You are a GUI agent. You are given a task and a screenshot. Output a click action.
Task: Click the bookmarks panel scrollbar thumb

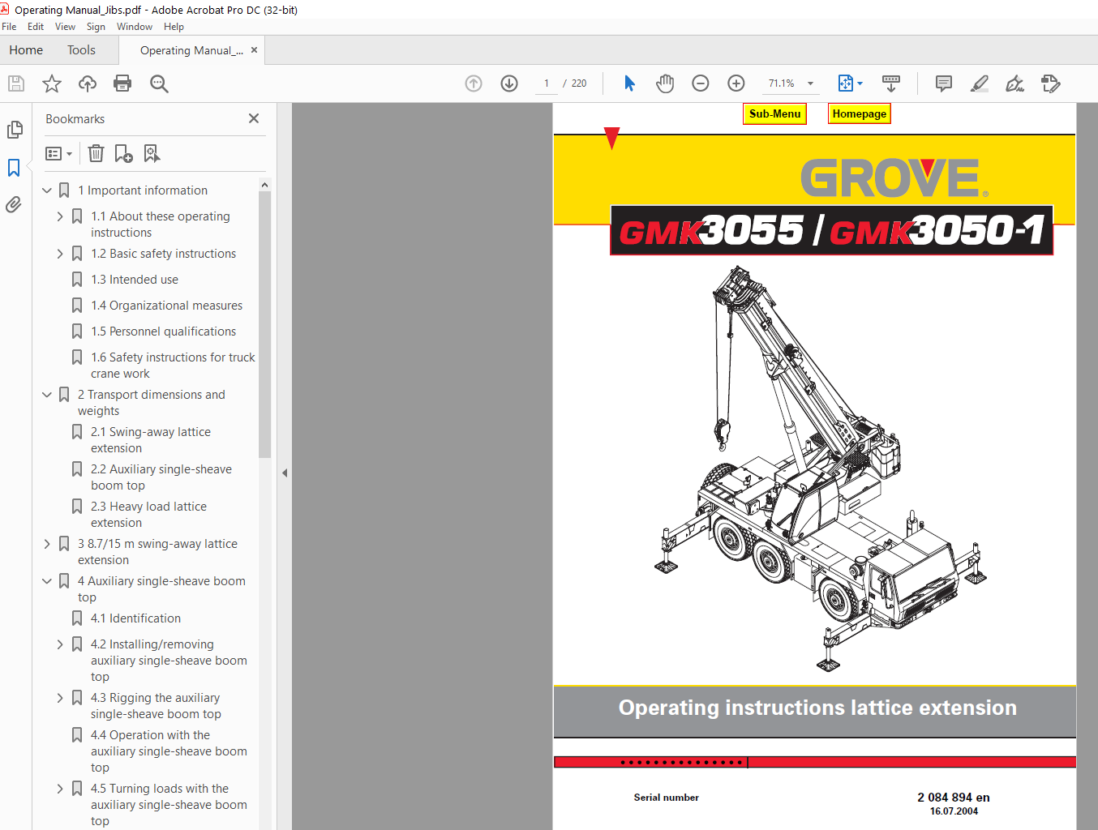264,324
